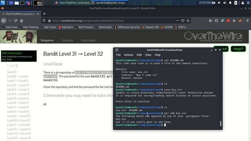Click the Firefox back arrow button
The height and width of the screenshot is (141, 251).
click(x=4, y=21)
